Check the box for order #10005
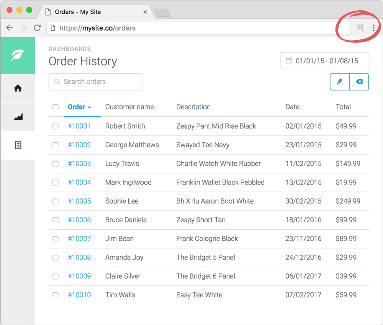This screenshot has height=325, width=383. pyautogui.click(x=56, y=201)
